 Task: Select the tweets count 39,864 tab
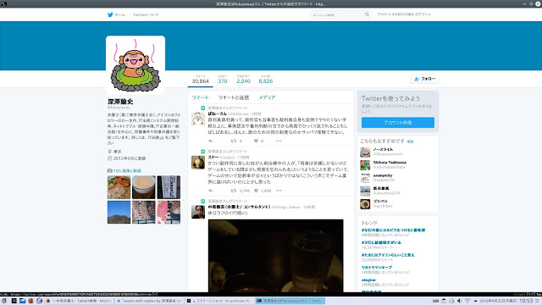200,79
